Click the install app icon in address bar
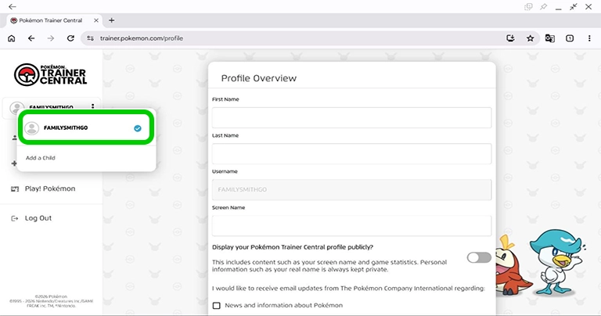 click(510, 38)
